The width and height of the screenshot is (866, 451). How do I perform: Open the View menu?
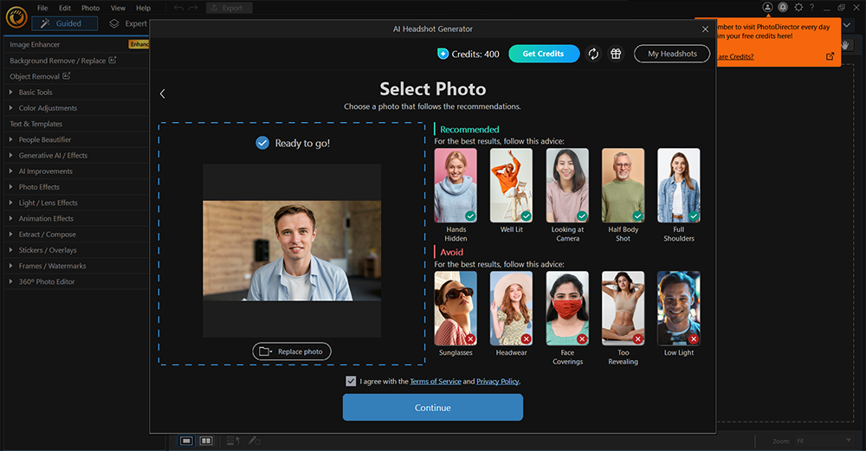pyautogui.click(x=118, y=8)
